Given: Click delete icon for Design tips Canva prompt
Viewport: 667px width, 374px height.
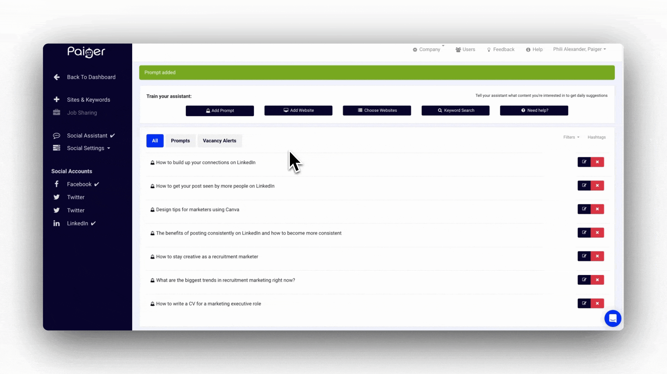Looking at the screenshot, I should (x=597, y=209).
